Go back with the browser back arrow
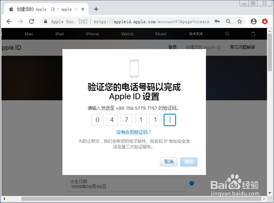274x203 pixels. coord(9,21)
